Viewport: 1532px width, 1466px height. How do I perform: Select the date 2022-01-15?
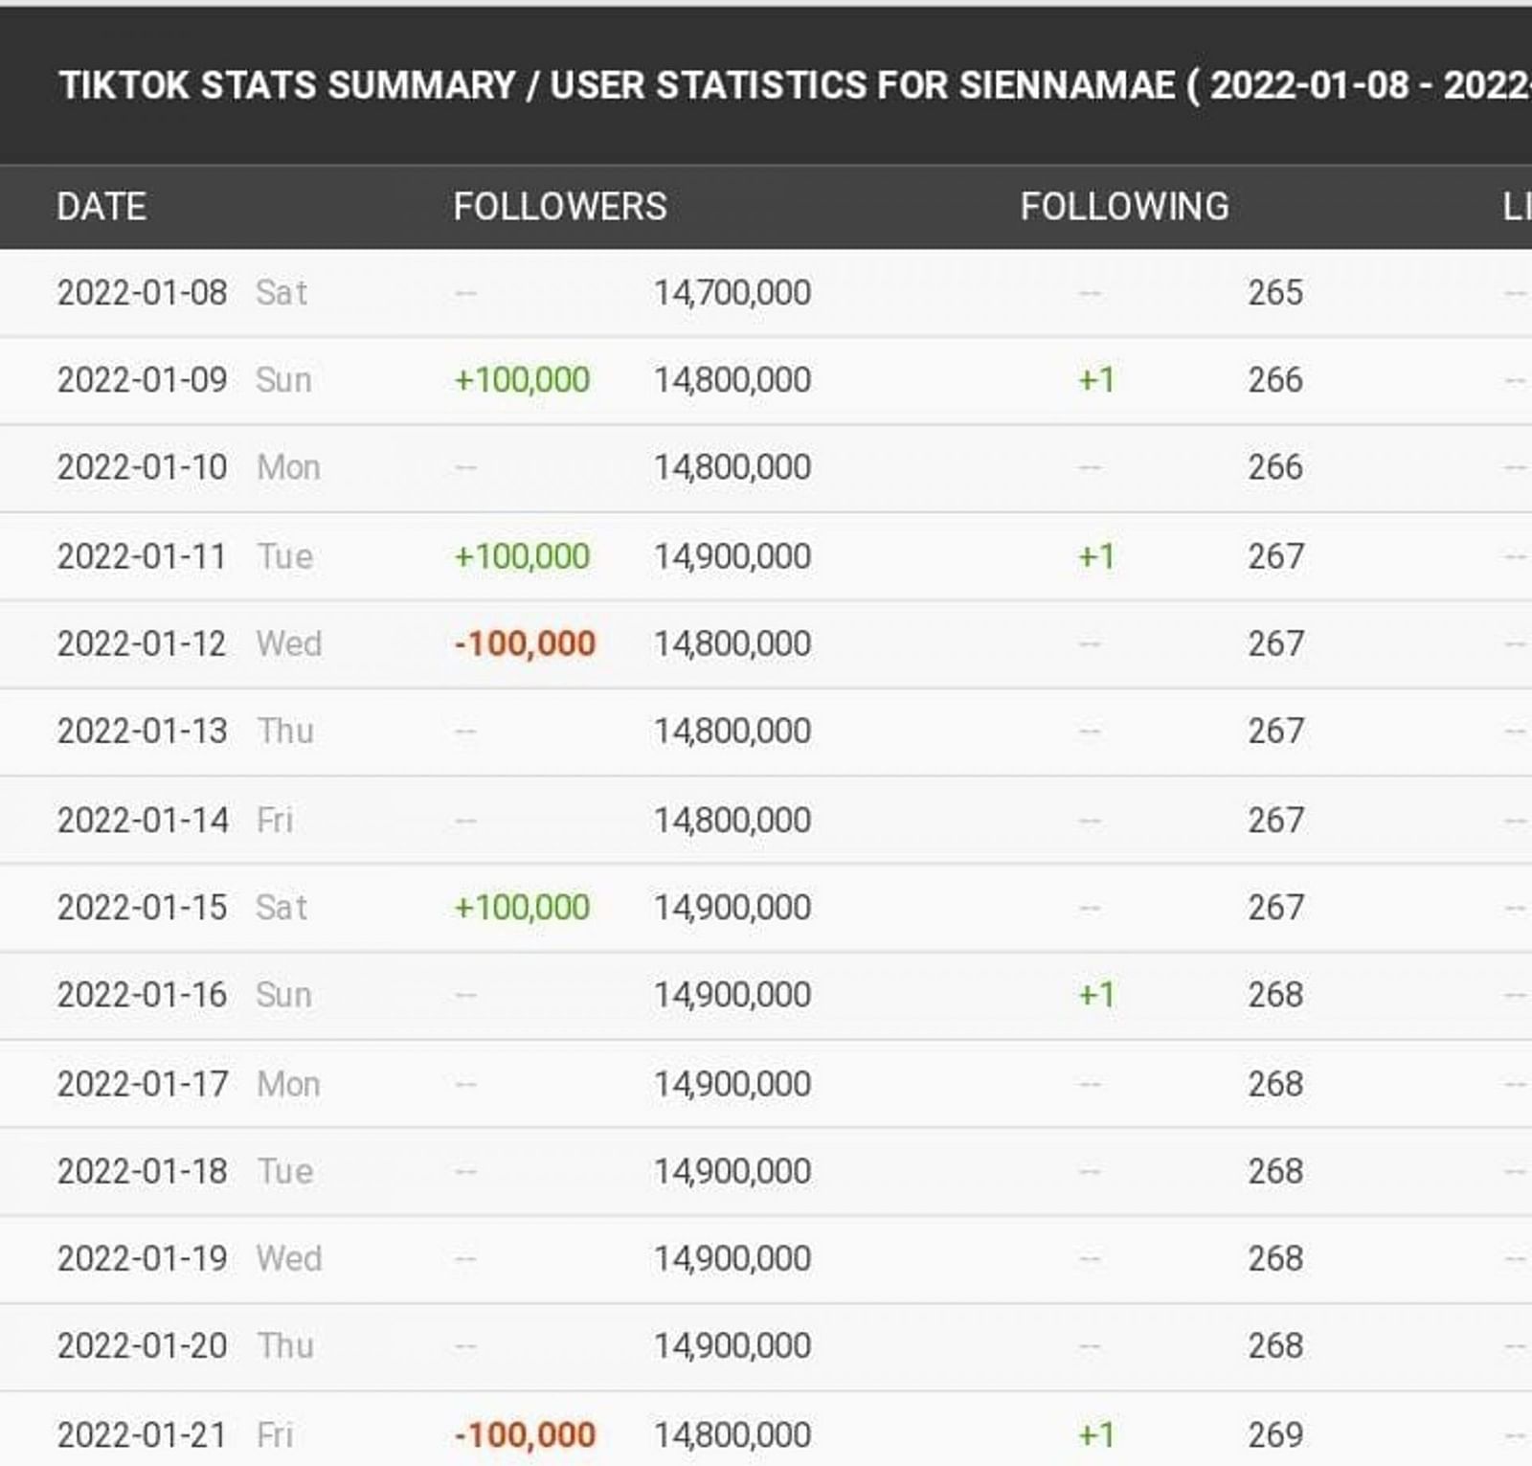pos(143,908)
